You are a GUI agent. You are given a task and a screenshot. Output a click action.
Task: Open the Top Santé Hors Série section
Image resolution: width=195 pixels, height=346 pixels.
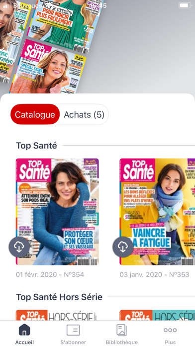coord(59,297)
